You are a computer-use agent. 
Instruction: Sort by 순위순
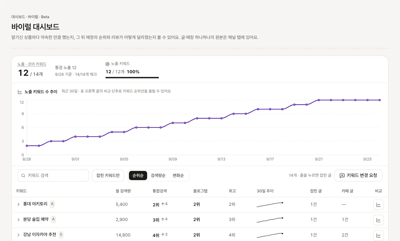pyautogui.click(x=138, y=175)
